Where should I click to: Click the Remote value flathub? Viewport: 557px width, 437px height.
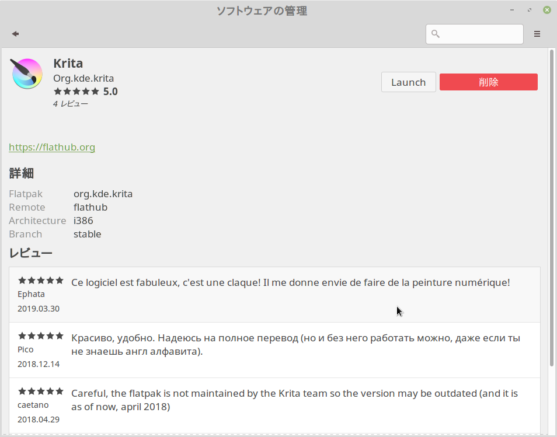tap(90, 207)
